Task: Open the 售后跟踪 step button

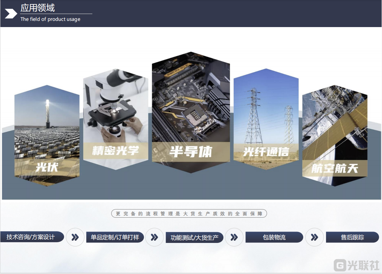Action: (x=352, y=237)
